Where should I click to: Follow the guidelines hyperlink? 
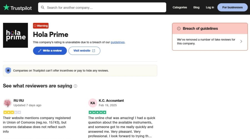click(117, 42)
